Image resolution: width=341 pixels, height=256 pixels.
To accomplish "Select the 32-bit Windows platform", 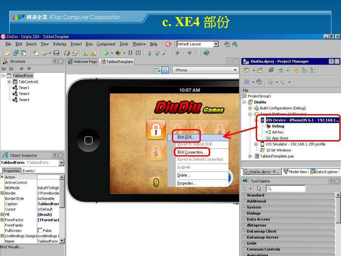I will coord(278,150).
